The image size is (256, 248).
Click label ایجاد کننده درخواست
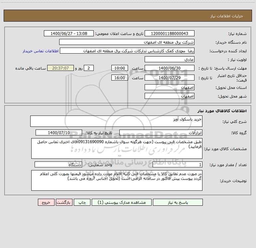[x=228, y=51]
